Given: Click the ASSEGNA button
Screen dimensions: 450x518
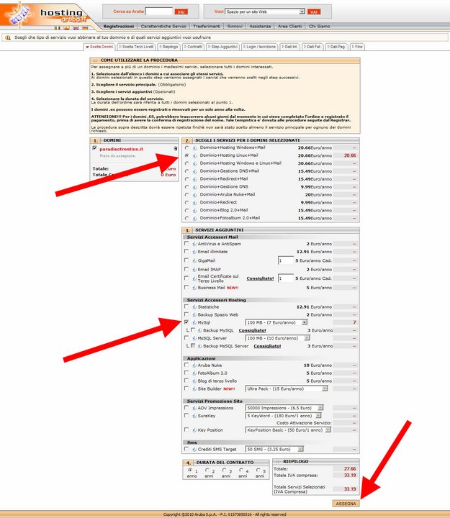Looking at the screenshot, I should [x=346, y=504].
